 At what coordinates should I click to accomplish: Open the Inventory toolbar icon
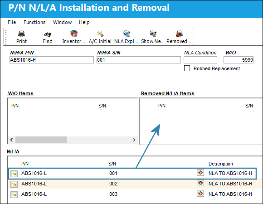coord(74,34)
